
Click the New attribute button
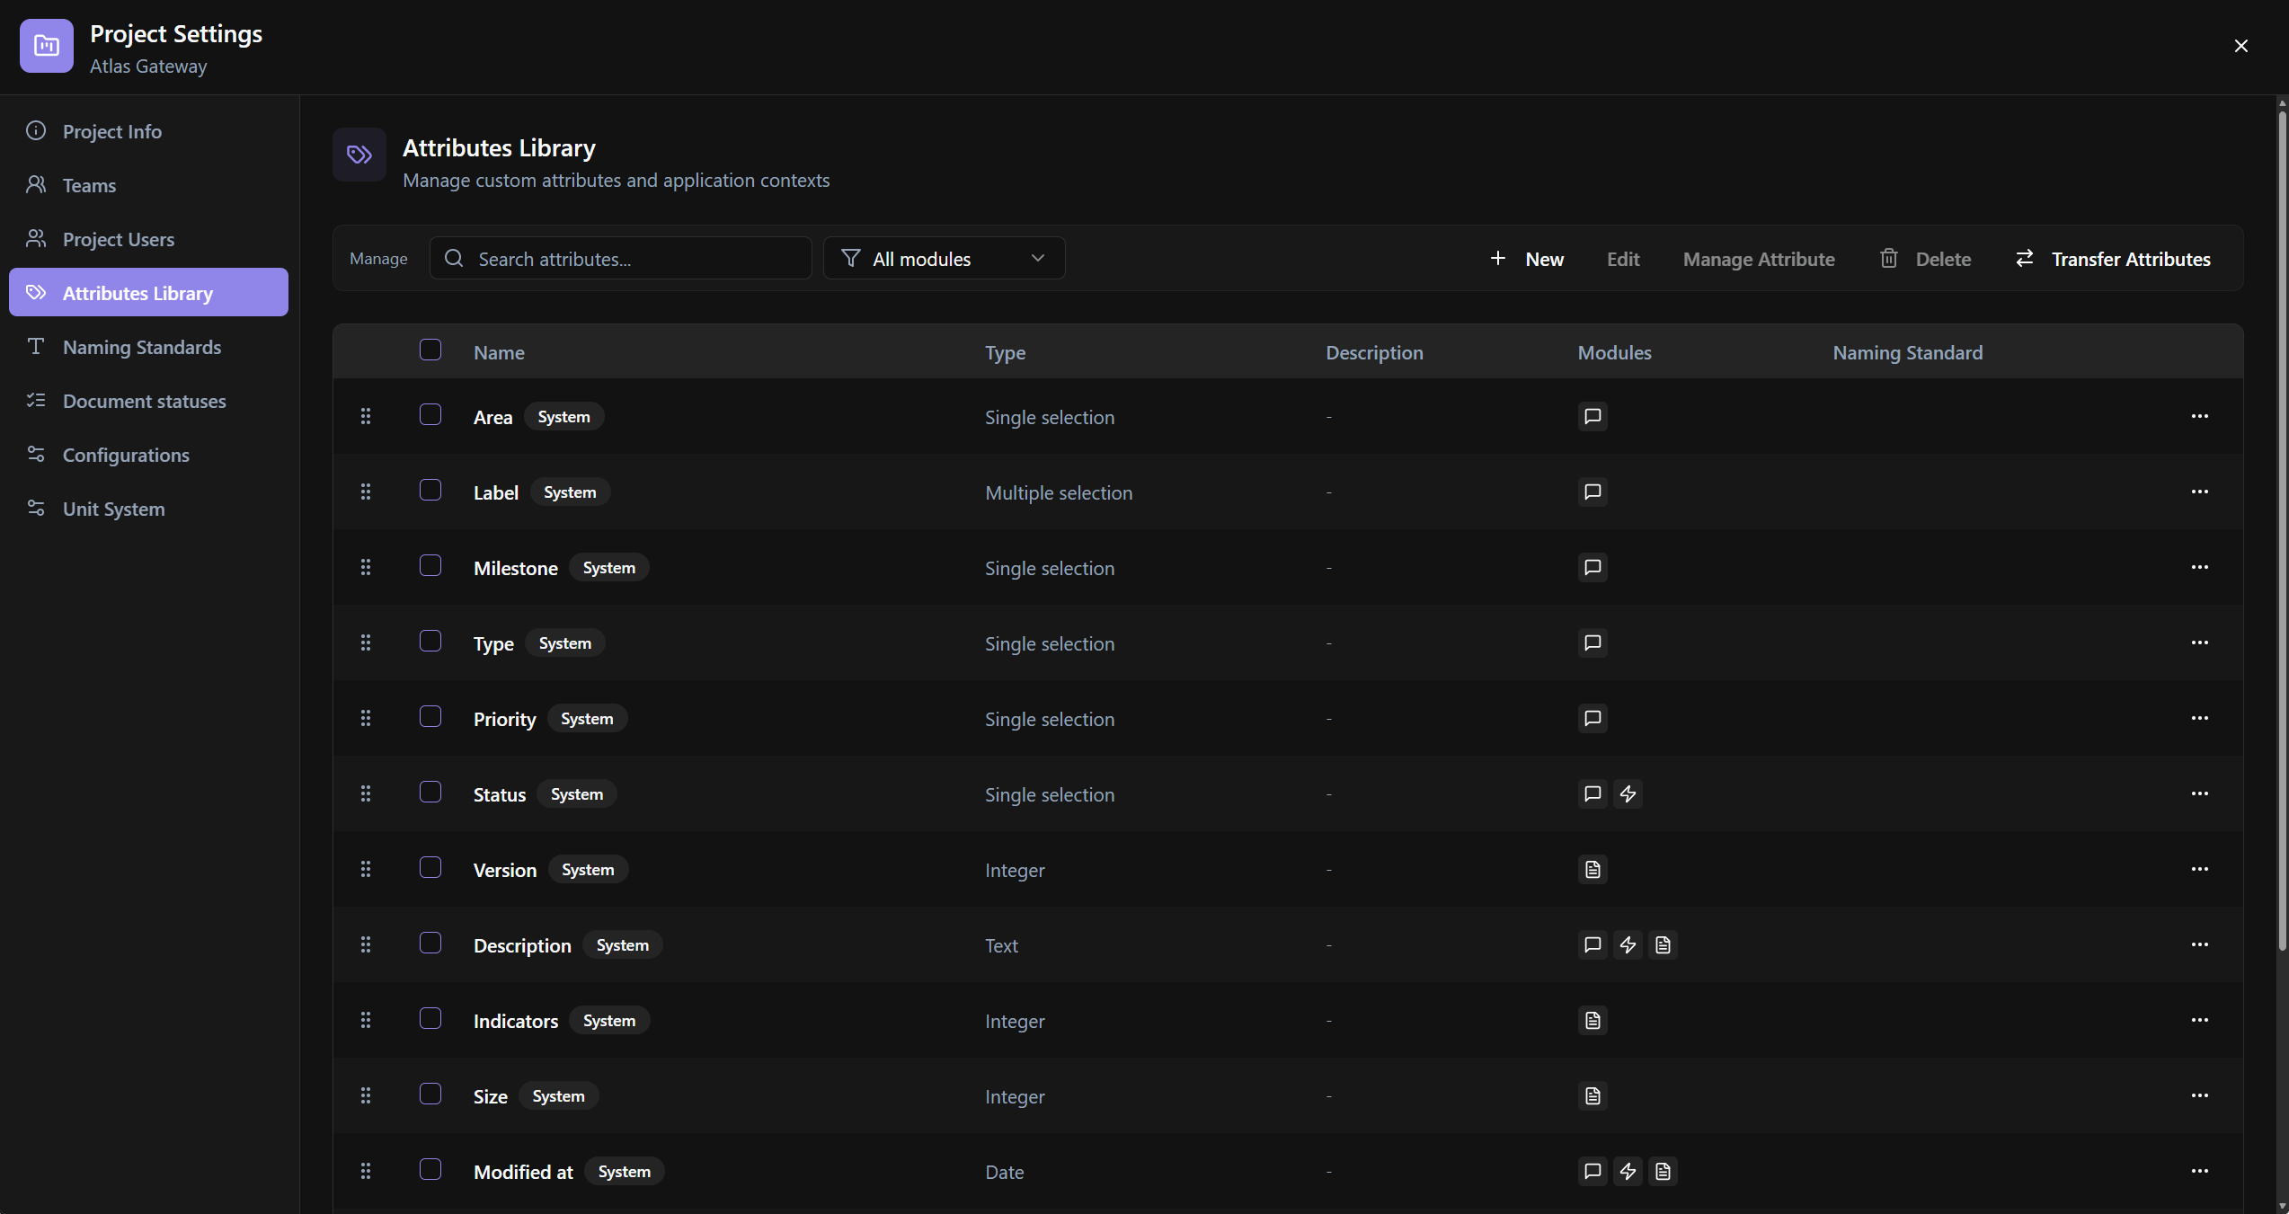[1526, 259]
